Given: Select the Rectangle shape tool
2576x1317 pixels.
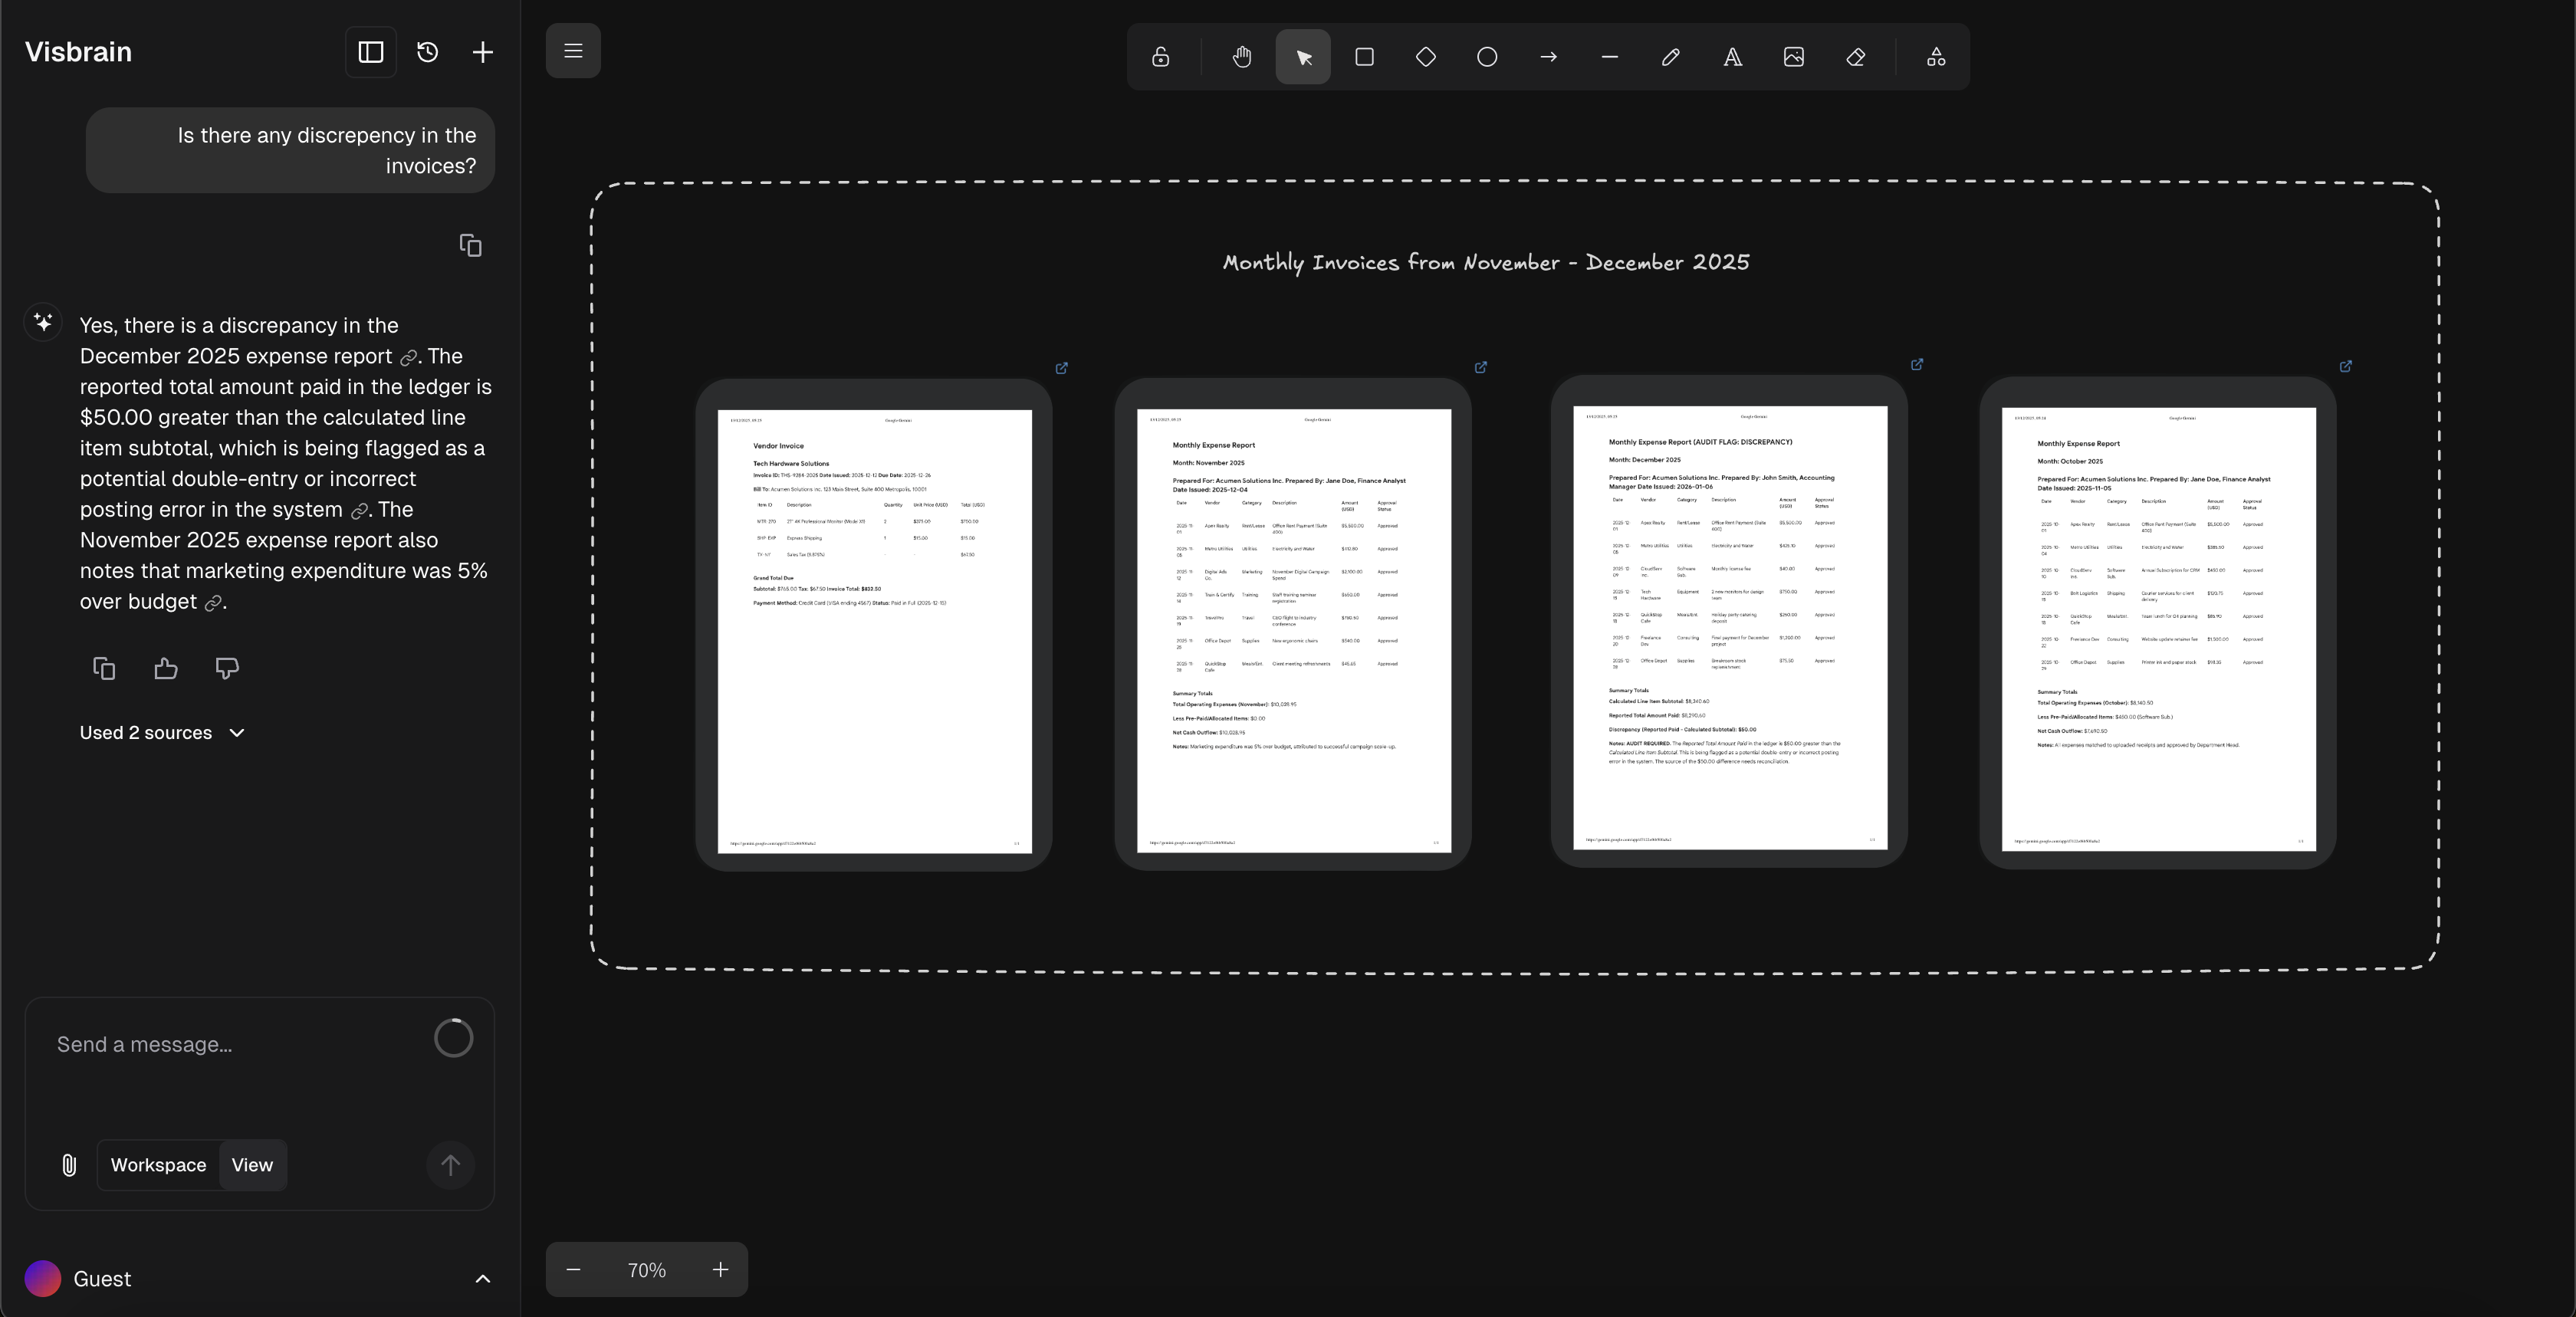Looking at the screenshot, I should pos(1364,57).
